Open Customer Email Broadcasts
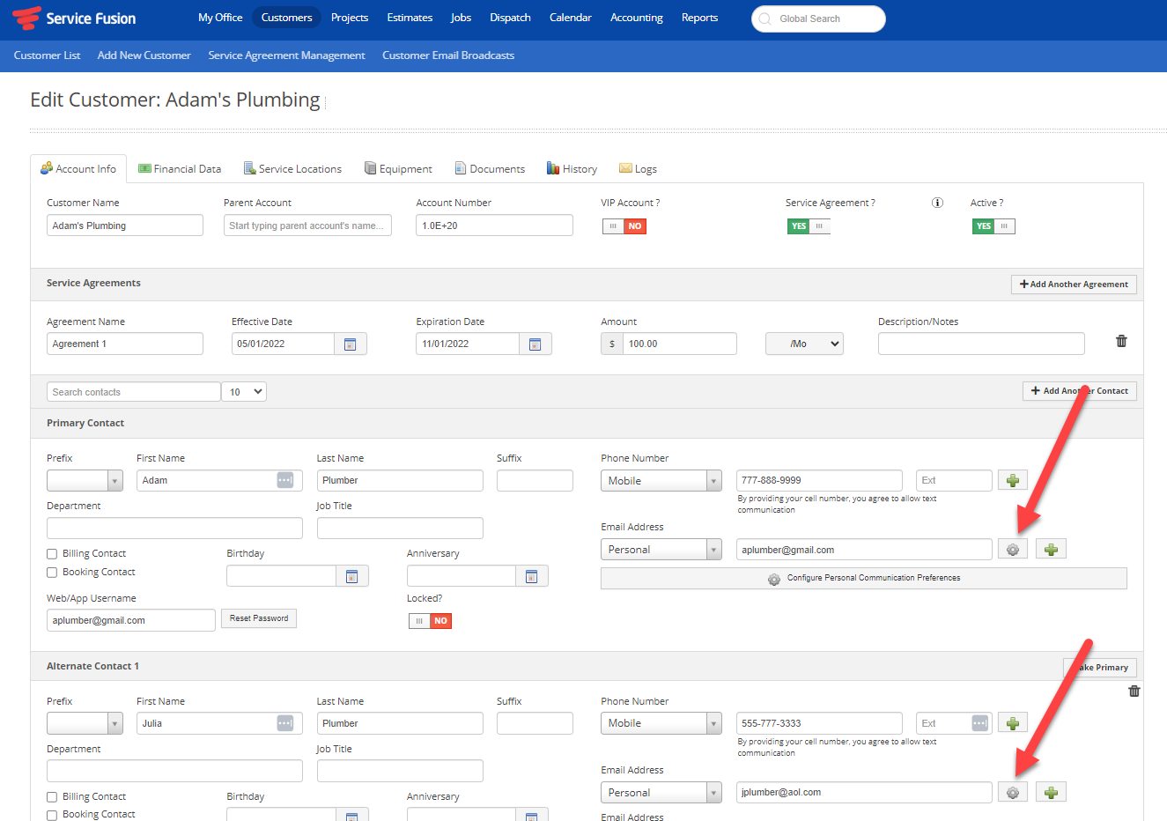Image resolution: width=1167 pixels, height=821 pixels. pos(448,55)
